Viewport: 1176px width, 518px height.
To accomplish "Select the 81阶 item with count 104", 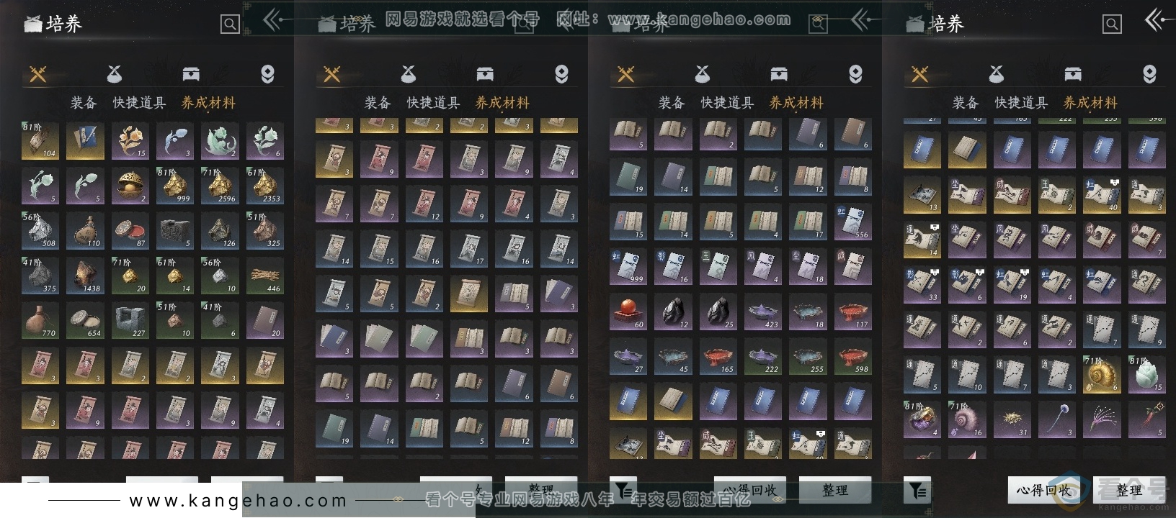I will [x=40, y=141].
